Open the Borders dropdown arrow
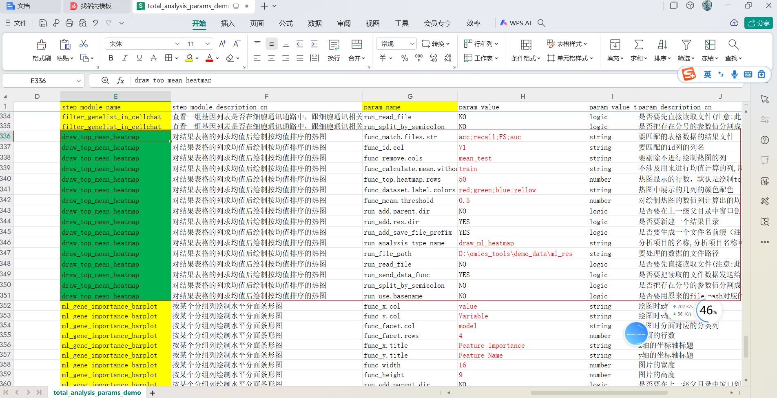This screenshot has width=777, height=398. coord(177,58)
